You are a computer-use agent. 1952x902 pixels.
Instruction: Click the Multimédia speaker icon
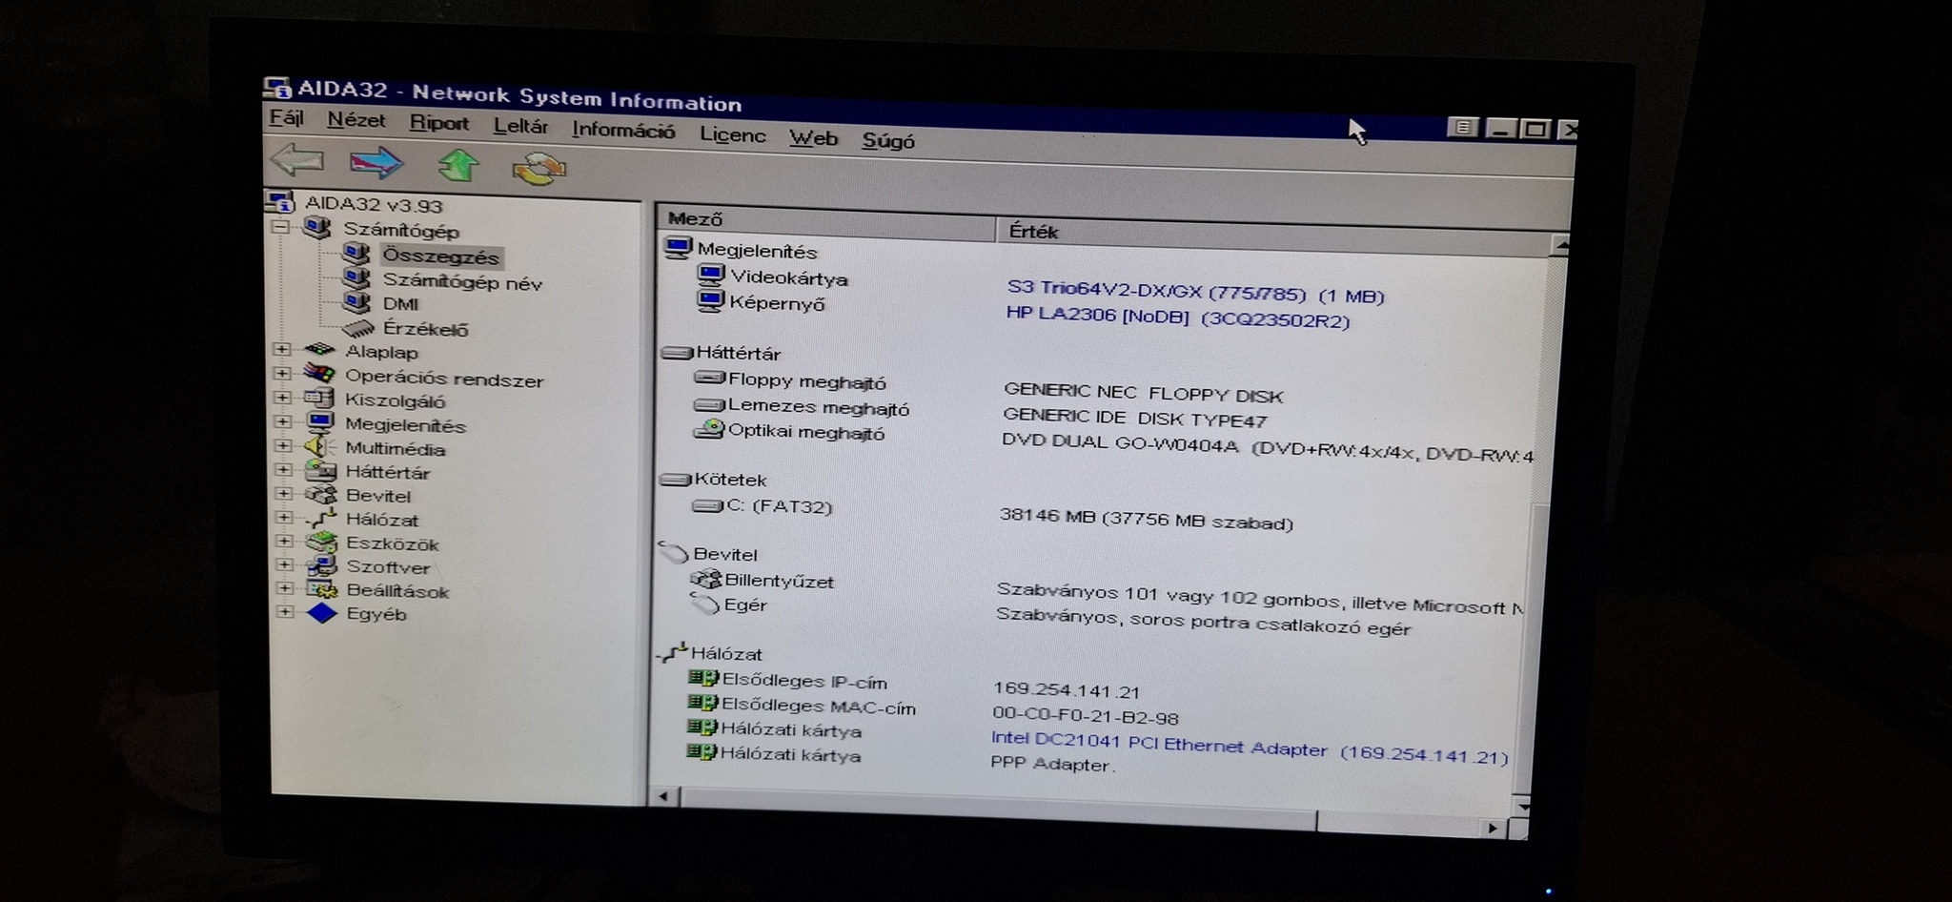[318, 446]
